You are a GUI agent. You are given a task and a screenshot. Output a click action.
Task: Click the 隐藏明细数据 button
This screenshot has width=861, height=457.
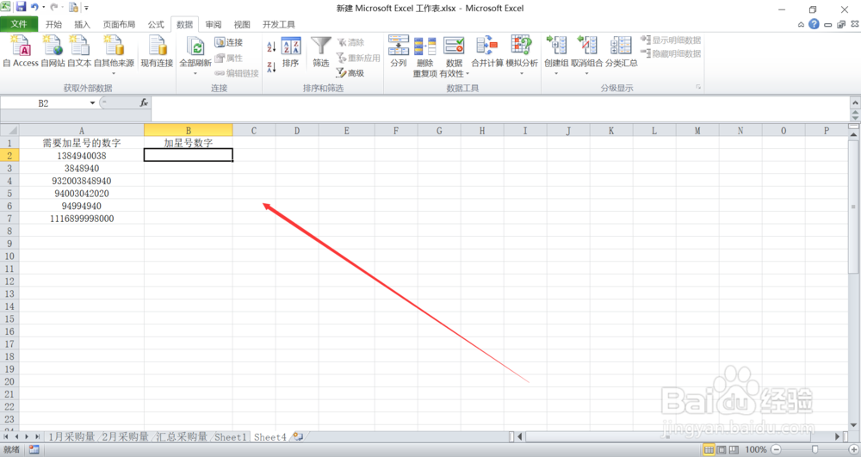pyautogui.click(x=671, y=53)
